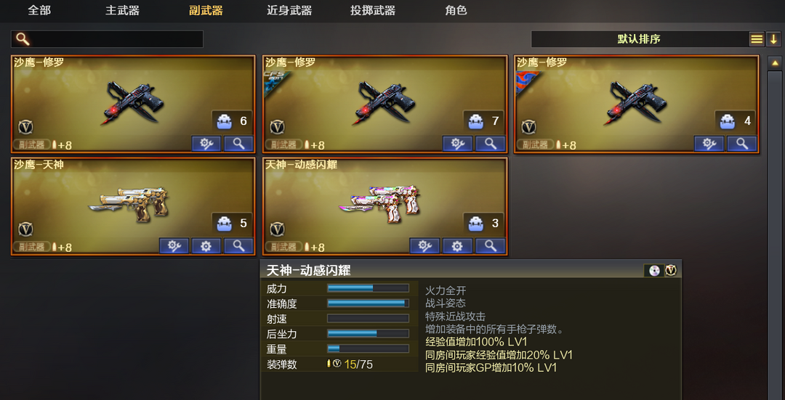The width and height of the screenshot is (785, 400).
Task: Click the backpack icon showing 7
Action: 475,121
